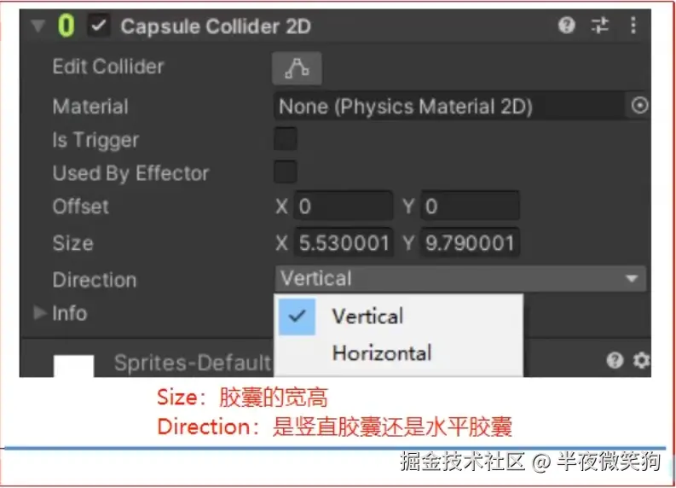The height and width of the screenshot is (488, 676).
Task: Click the Sprites-Default material help icon
Action: (615, 360)
